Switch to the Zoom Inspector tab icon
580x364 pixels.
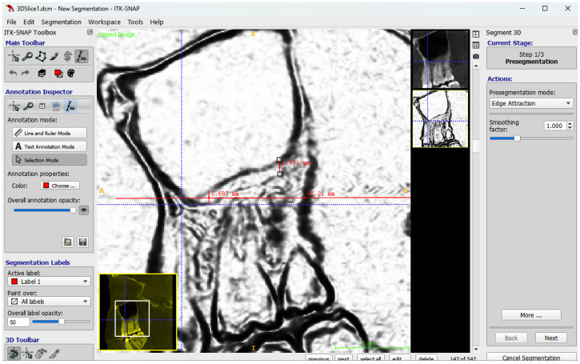point(28,106)
